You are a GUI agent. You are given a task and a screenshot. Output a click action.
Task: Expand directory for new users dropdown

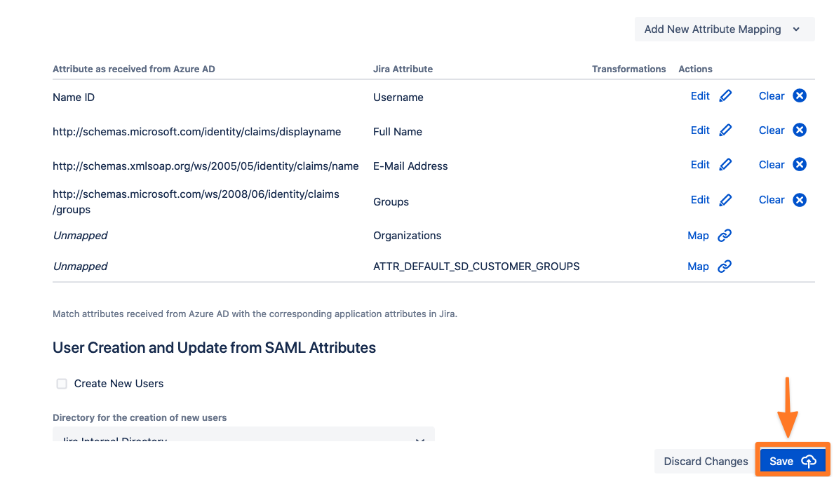pos(243,434)
